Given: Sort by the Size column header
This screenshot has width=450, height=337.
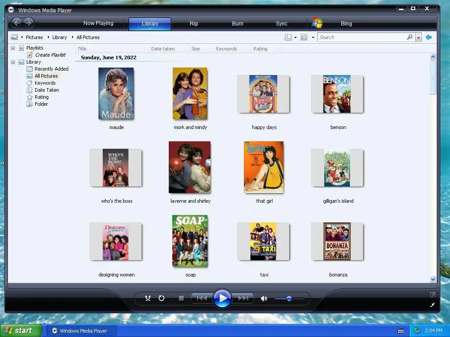Looking at the screenshot, I should pos(201,49).
